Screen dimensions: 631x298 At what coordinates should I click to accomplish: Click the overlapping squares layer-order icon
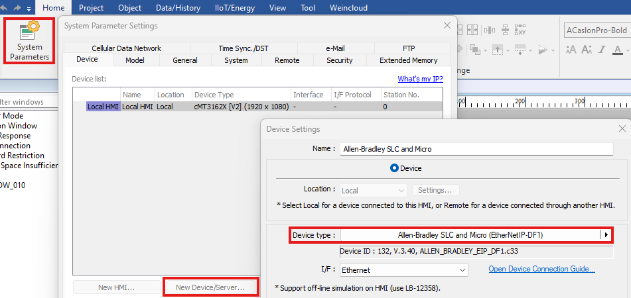tap(476, 50)
